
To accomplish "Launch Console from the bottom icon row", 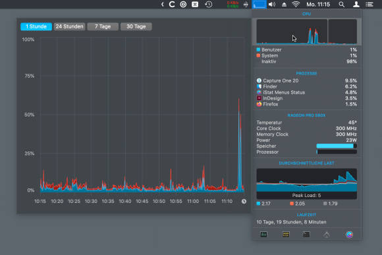I will tap(286, 235).
